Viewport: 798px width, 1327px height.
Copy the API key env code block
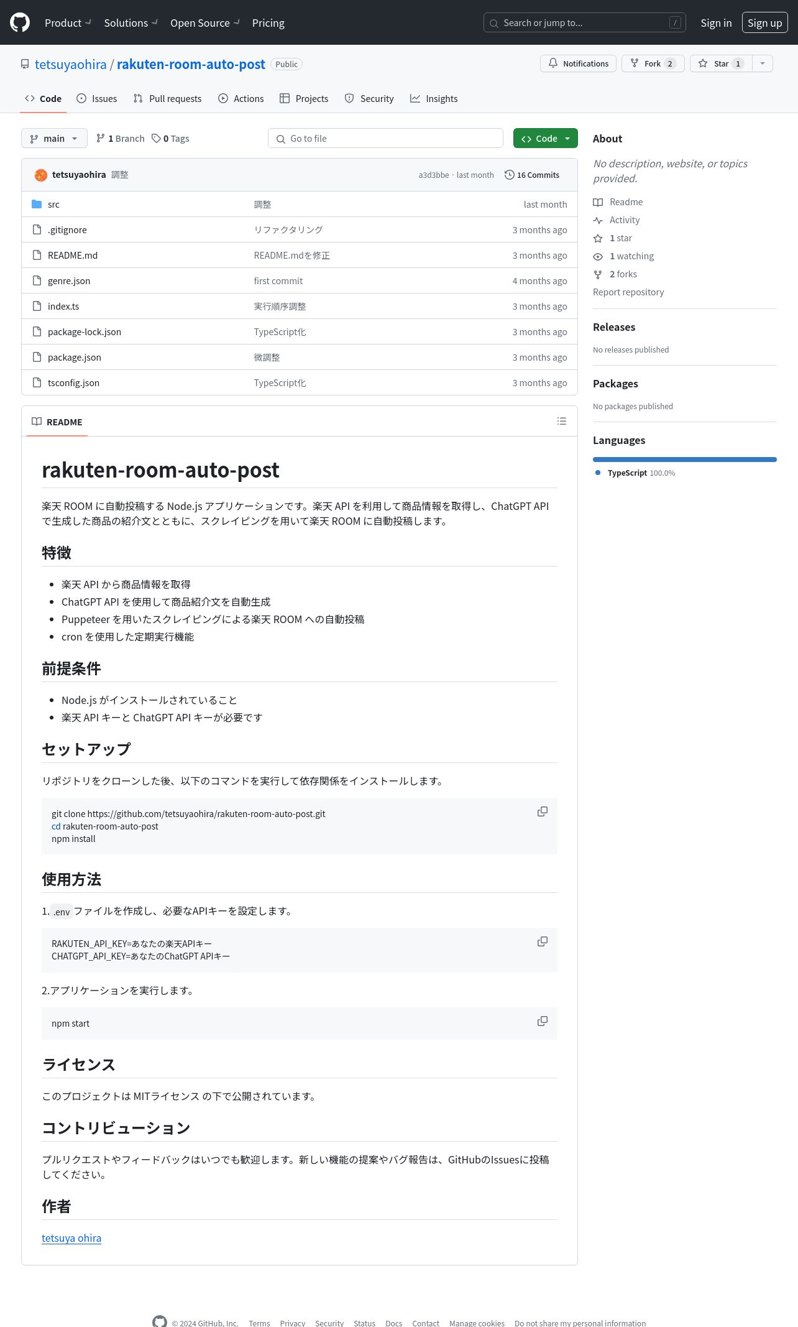543,941
